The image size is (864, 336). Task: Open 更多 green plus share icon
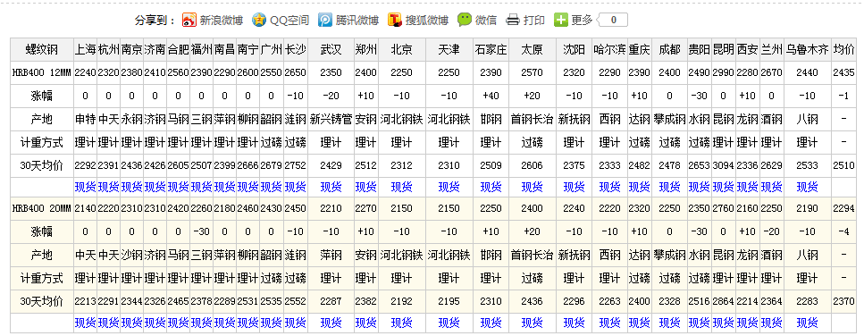click(x=560, y=21)
